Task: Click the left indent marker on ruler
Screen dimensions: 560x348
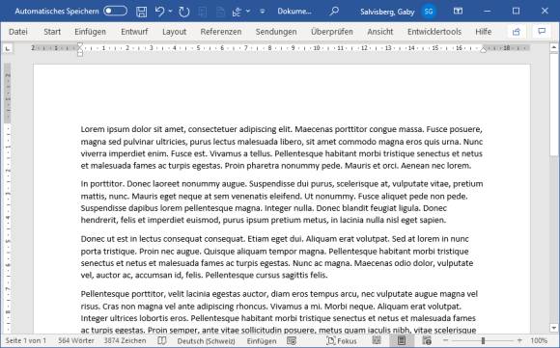Action: tap(80, 53)
